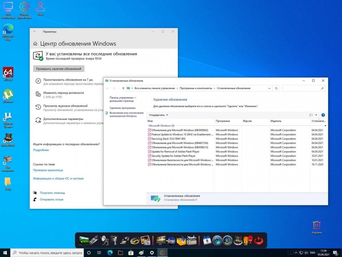Open Панель управления домашняя страница link
The width and height of the screenshot is (342, 257).
click(123, 99)
